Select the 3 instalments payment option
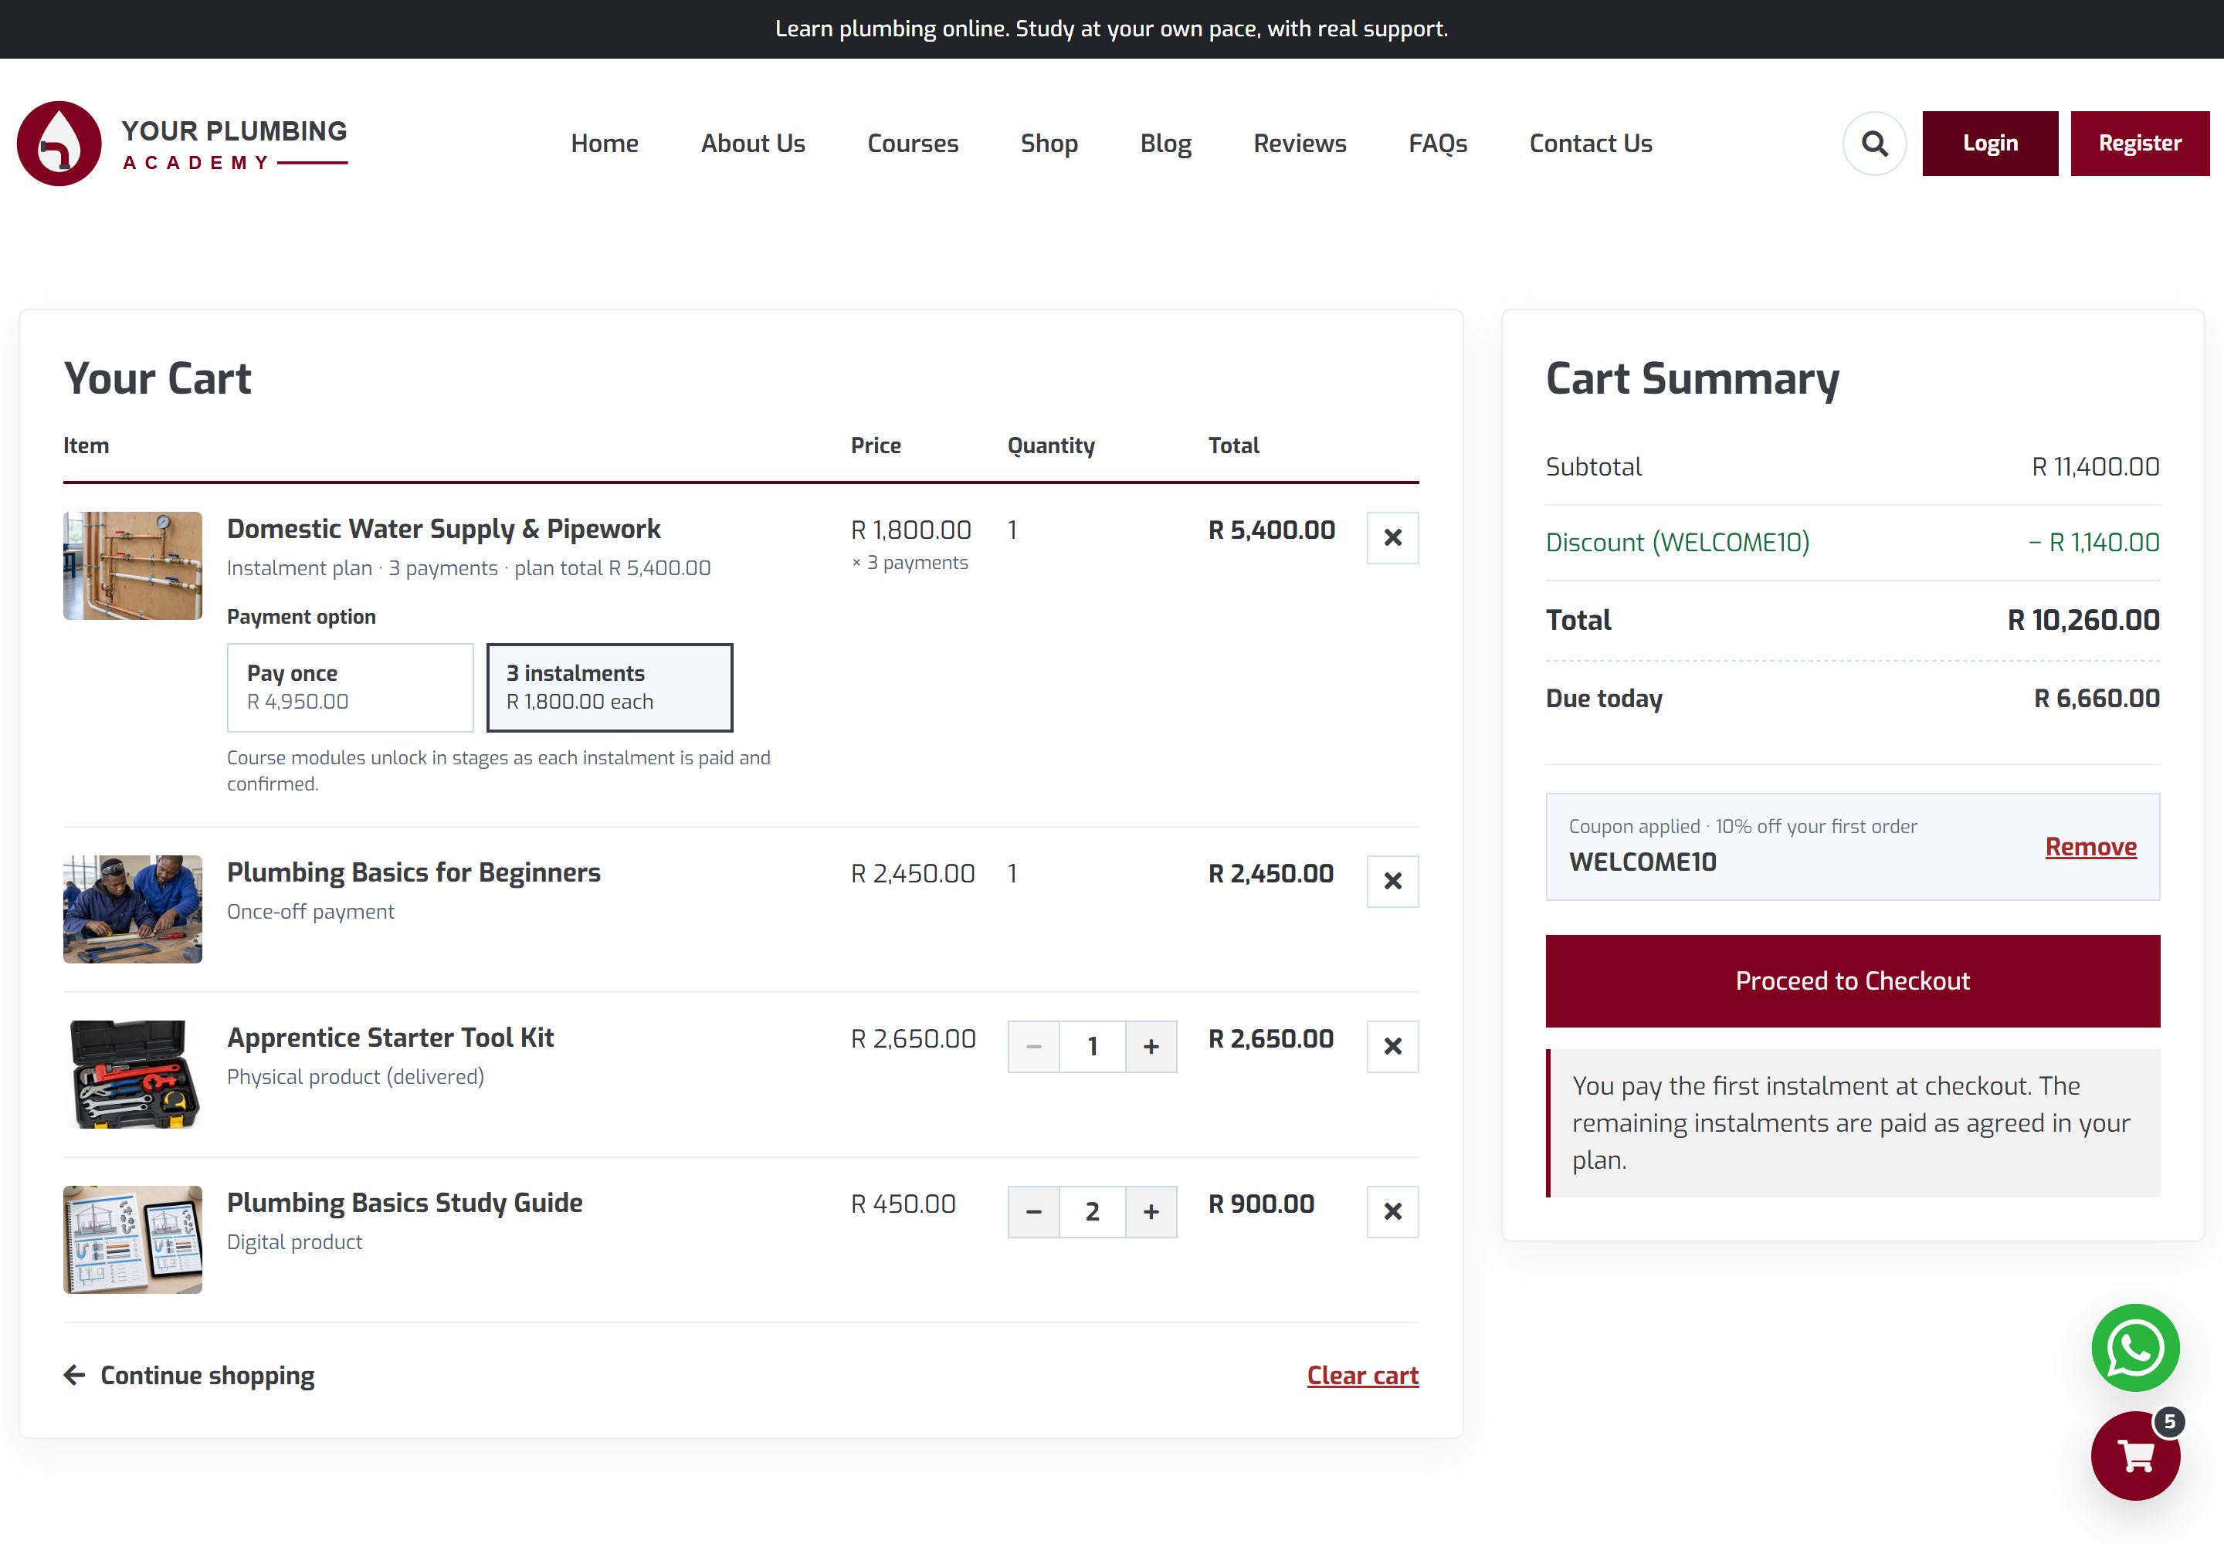 610,688
